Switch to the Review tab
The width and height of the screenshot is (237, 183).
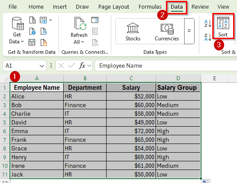coord(200,7)
